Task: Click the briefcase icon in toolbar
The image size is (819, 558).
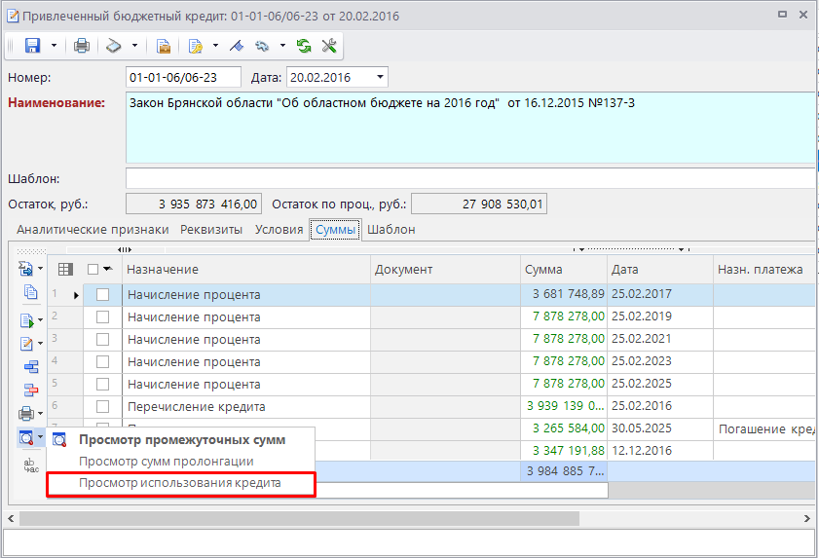Action: (164, 46)
